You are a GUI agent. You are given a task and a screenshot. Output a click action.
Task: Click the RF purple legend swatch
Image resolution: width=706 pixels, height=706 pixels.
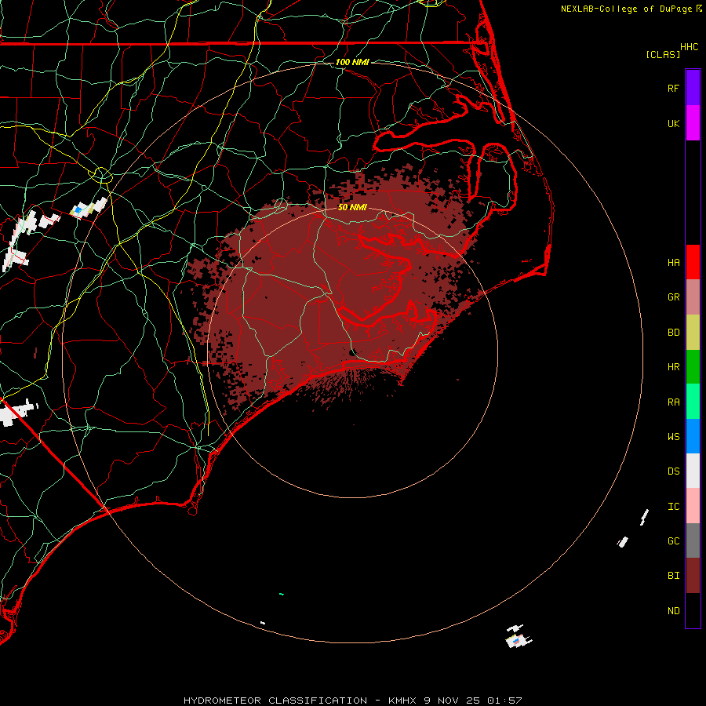coord(693,88)
